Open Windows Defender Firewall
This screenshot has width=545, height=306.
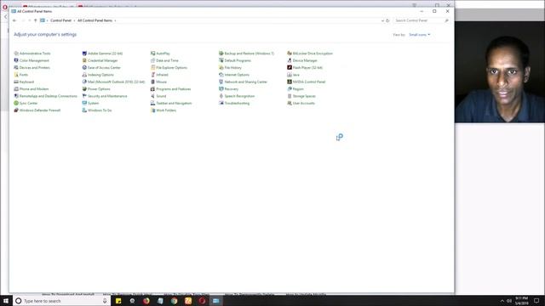click(37, 110)
